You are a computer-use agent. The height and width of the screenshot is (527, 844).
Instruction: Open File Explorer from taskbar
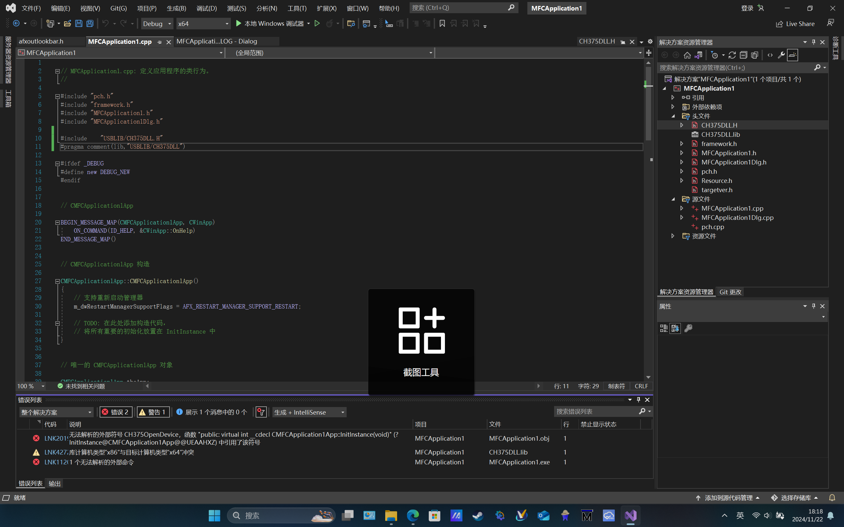point(391,515)
